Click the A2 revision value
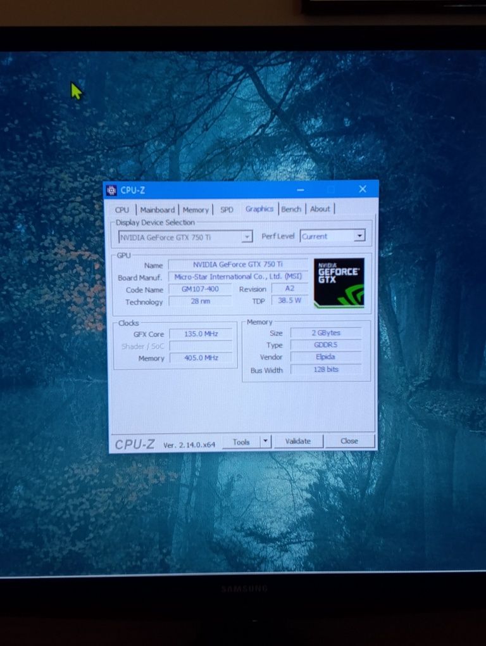This screenshot has height=646, width=486. click(290, 288)
